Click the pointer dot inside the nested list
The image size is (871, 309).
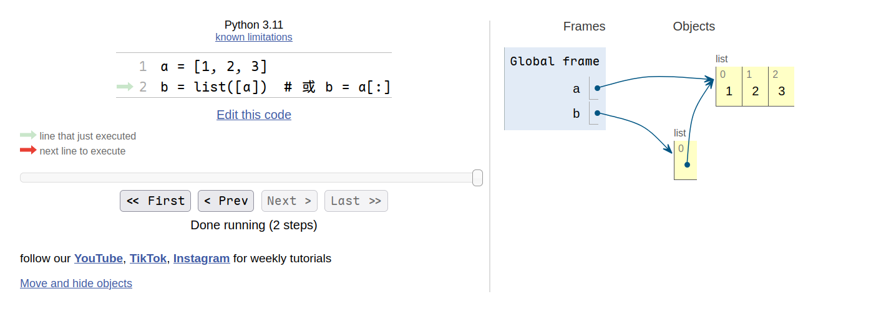(x=686, y=165)
